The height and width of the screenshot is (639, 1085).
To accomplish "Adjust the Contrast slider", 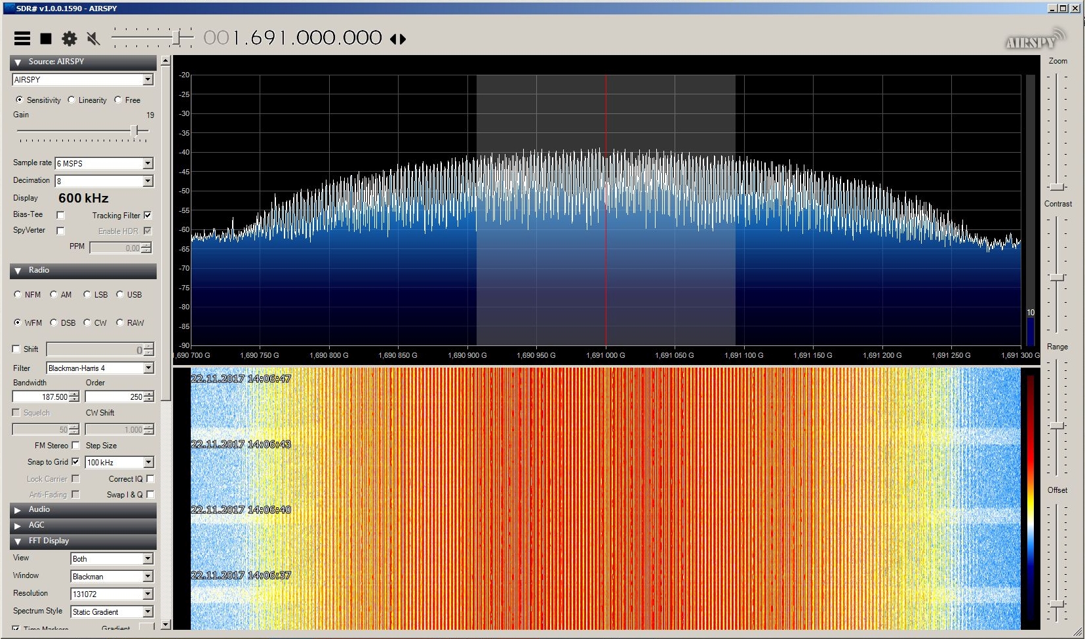I will pos(1057,278).
